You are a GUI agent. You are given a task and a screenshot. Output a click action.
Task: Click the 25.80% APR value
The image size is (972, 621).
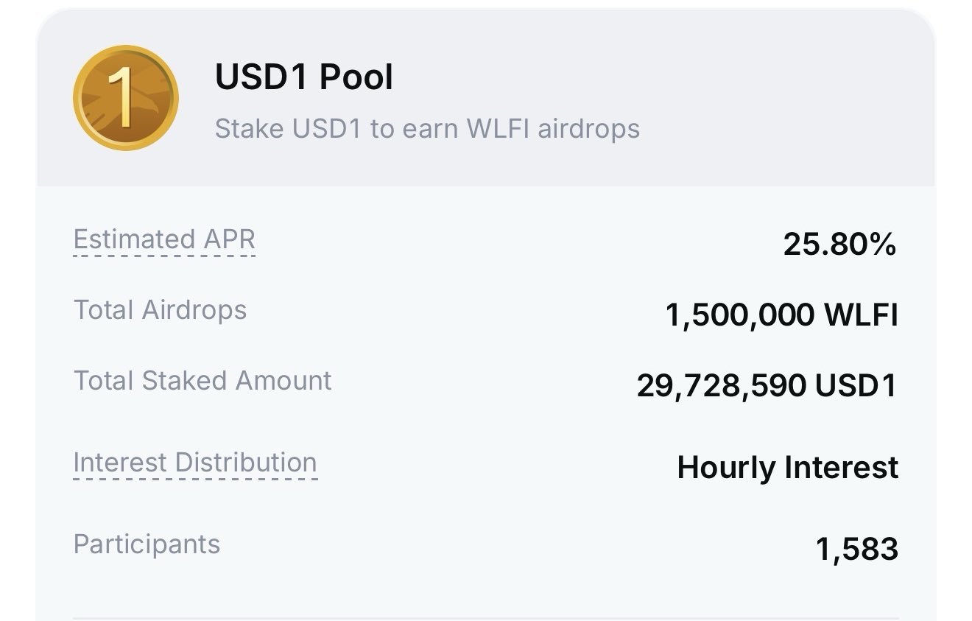point(839,244)
